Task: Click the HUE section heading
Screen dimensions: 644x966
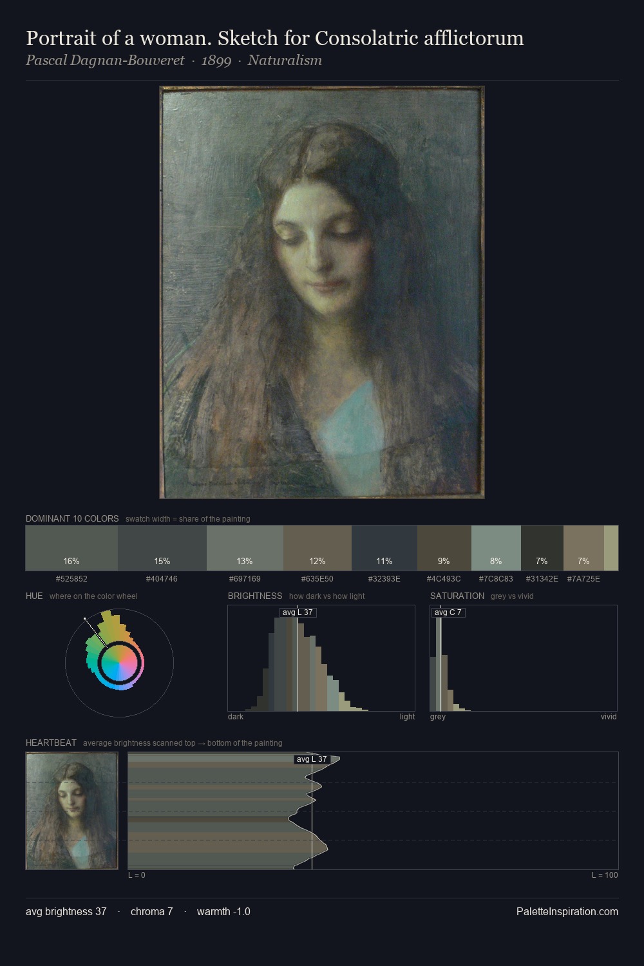Action: pyautogui.click(x=34, y=596)
